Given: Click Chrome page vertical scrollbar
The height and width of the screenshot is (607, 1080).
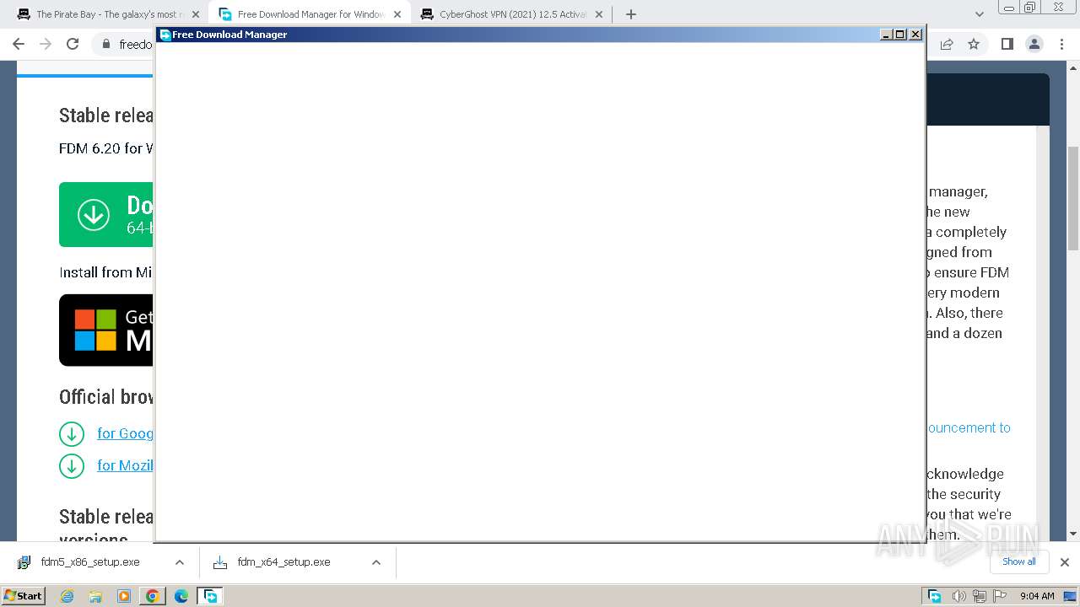Looking at the screenshot, I should pos(1073,198).
